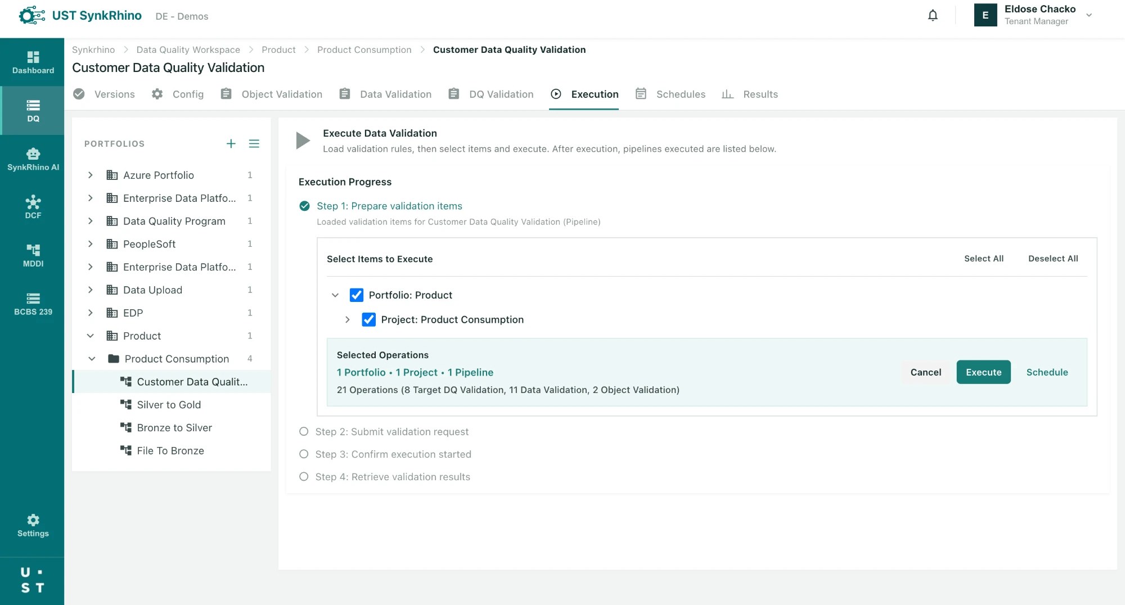Open the user profile dropdown arrow
The height and width of the screenshot is (605, 1125).
pos(1089,16)
